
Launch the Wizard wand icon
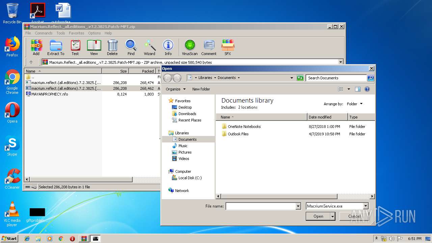(x=150, y=48)
